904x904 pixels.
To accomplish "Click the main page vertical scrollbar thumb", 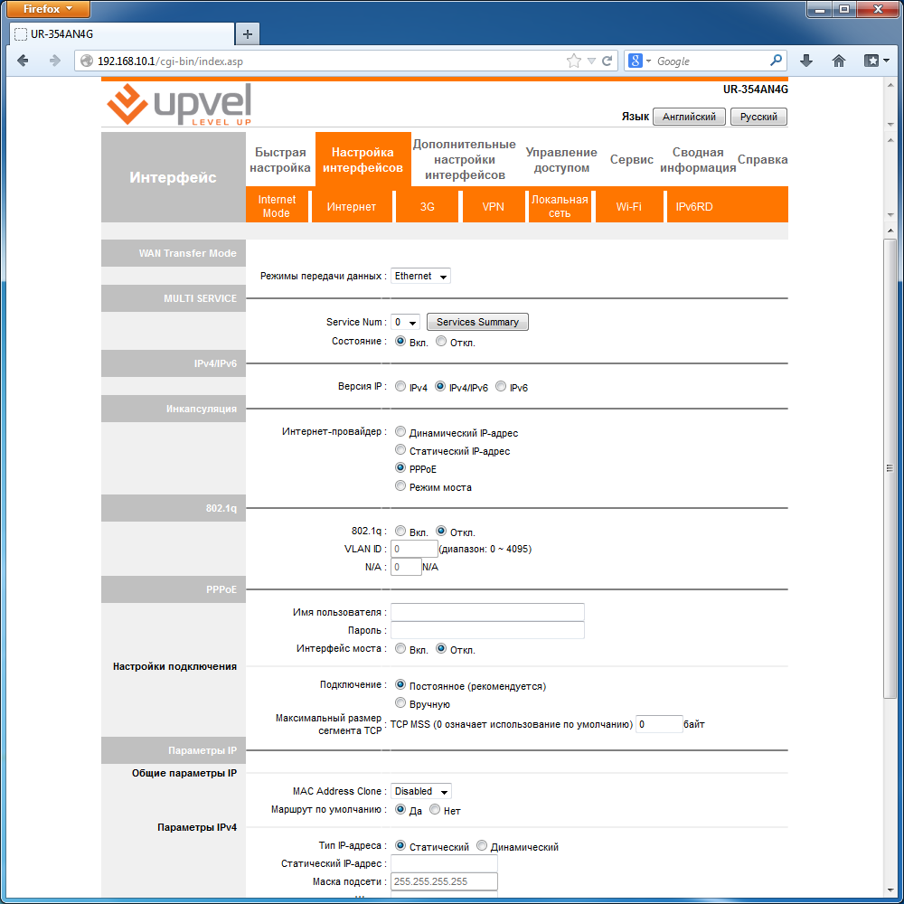I will [890, 468].
